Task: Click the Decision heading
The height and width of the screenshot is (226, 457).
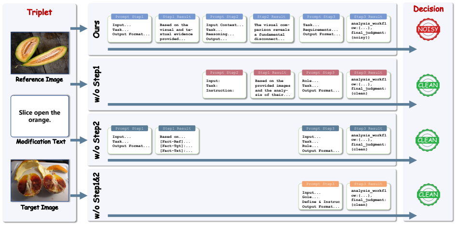Action: point(428,9)
